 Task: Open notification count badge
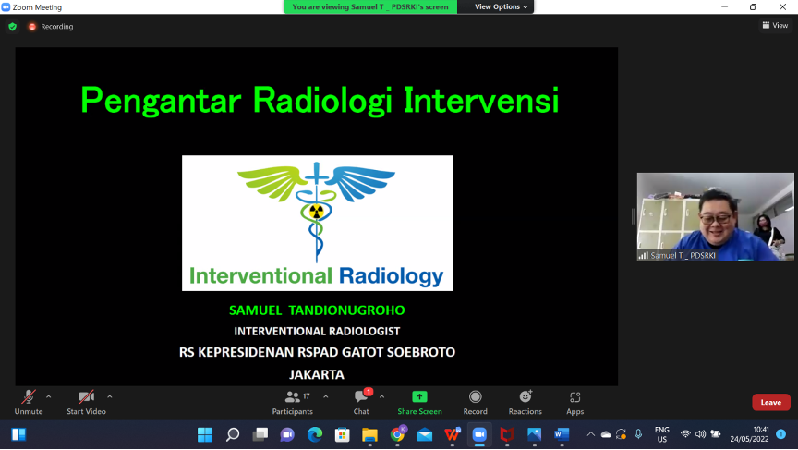(x=781, y=434)
